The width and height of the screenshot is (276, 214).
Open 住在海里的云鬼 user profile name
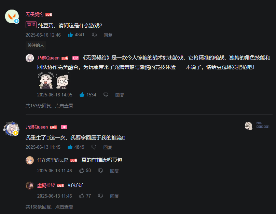53,160
